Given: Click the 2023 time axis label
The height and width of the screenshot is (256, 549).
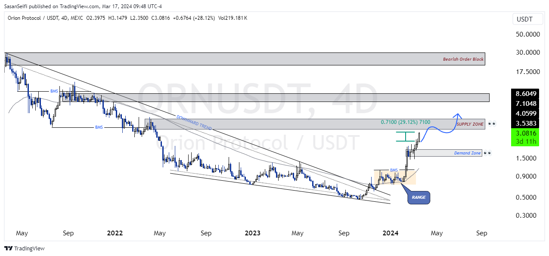Looking at the screenshot, I should point(252,233).
